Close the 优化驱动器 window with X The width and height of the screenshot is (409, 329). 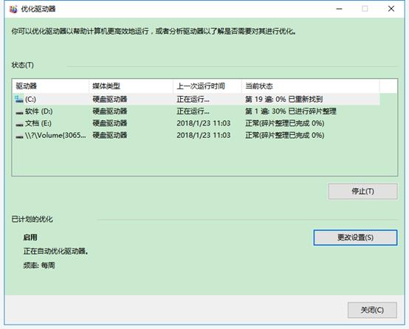pos(391,9)
